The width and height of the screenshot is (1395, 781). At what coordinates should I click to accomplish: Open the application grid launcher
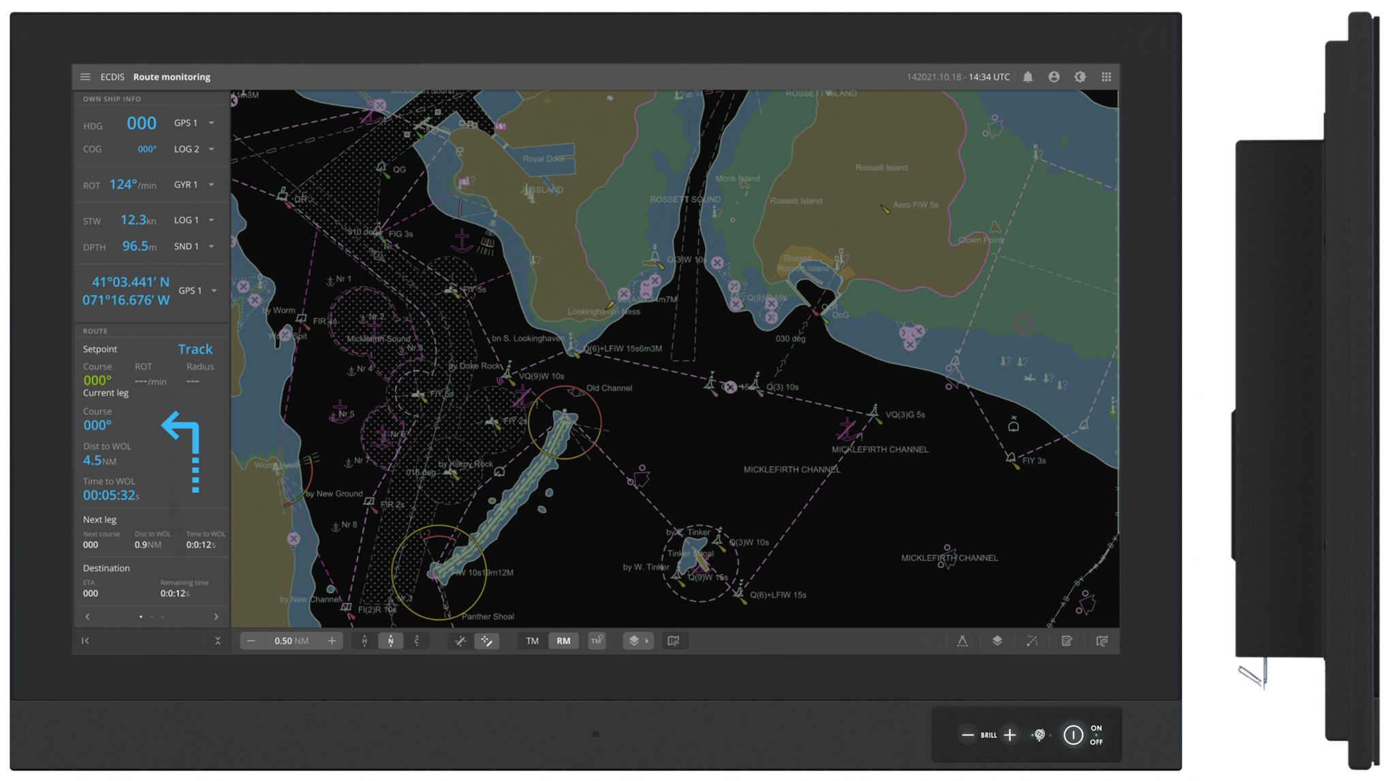[1106, 77]
